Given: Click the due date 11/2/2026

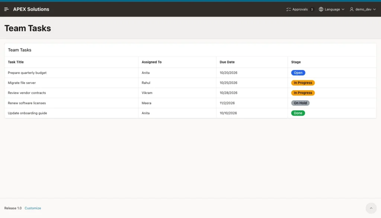Looking at the screenshot, I should pyautogui.click(x=227, y=103).
